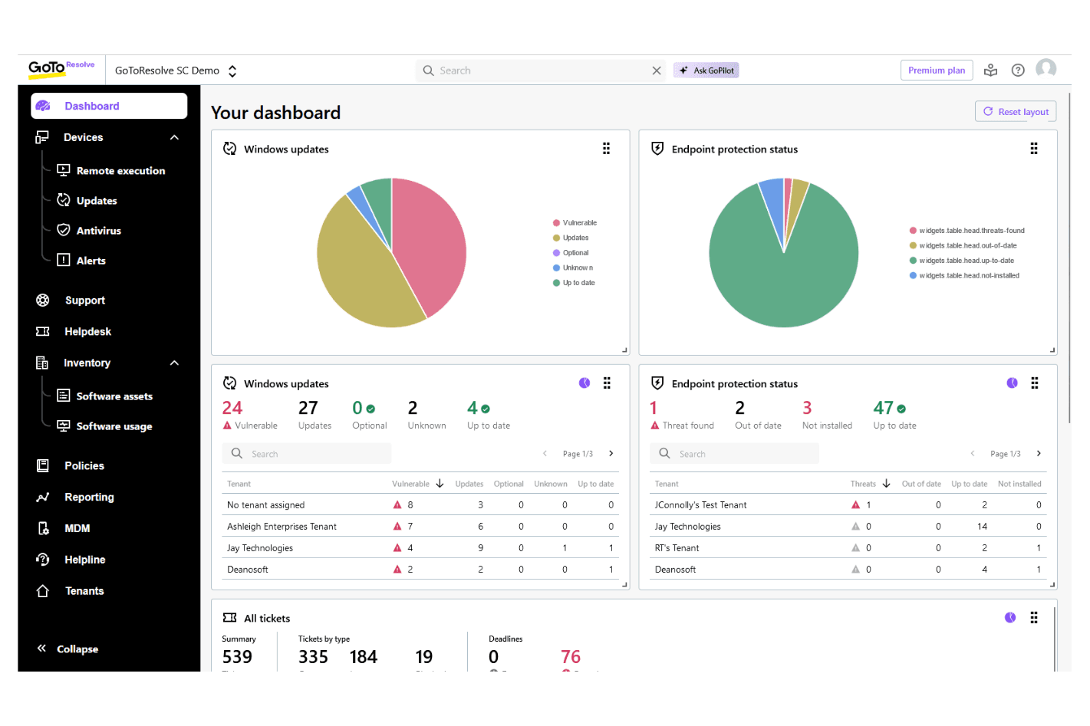
Task: Click the Premium plan button
Action: pyautogui.click(x=937, y=71)
